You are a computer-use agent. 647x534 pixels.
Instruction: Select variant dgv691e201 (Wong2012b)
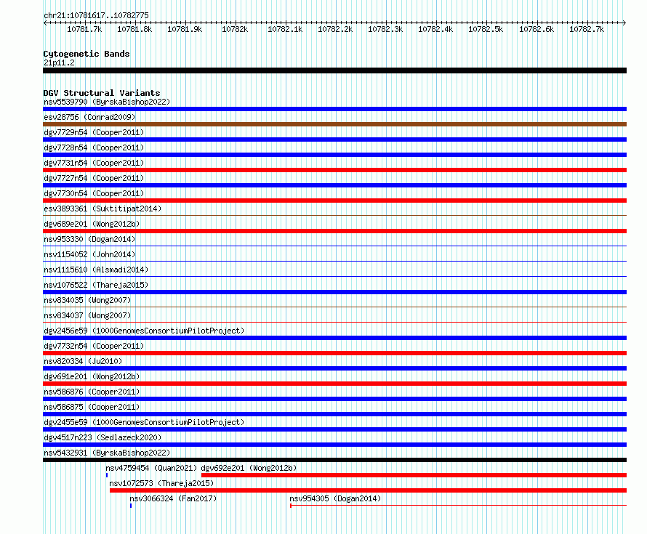click(x=92, y=376)
